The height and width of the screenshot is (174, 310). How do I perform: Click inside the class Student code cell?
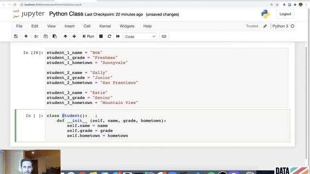[x=167, y=126]
